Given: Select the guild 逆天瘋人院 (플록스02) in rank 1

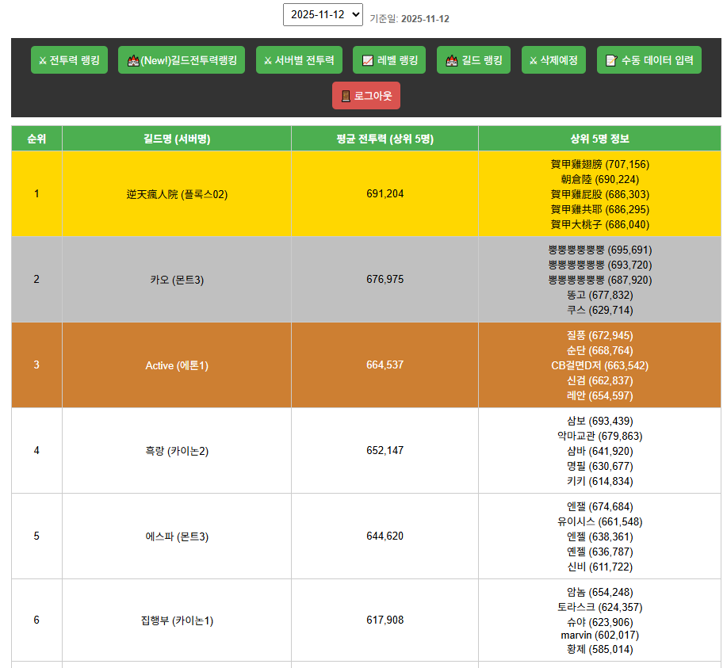Looking at the screenshot, I should click(x=177, y=194).
